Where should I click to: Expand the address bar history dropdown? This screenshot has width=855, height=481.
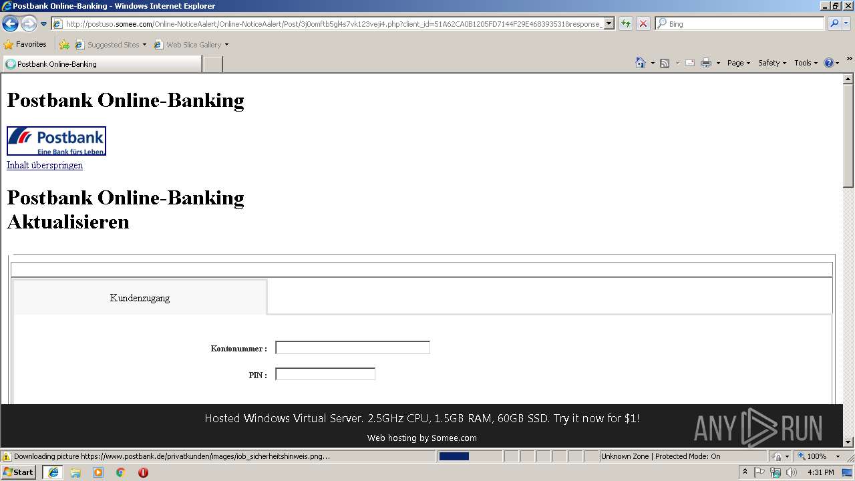[609, 24]
